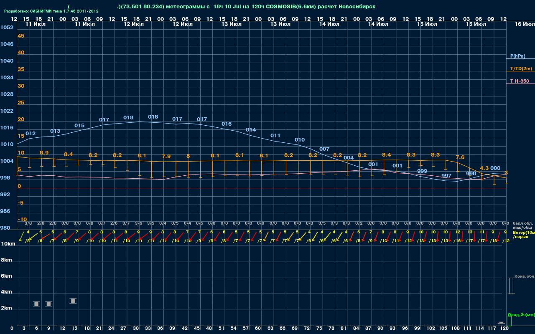Image resolution: width=535 pixels, height=334 pixels.
Task: Click the 2km height label
Action: (7, 309)
